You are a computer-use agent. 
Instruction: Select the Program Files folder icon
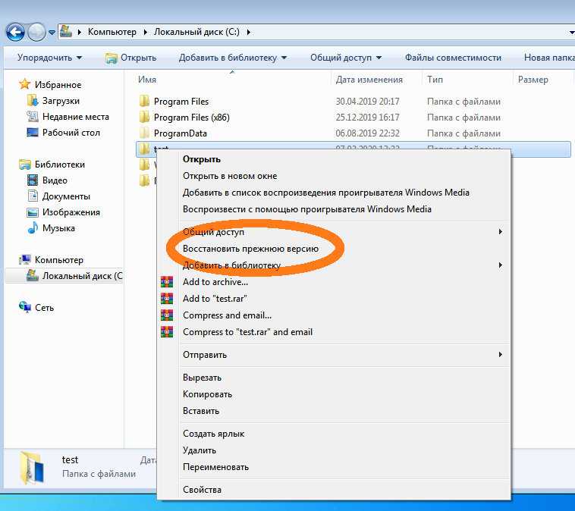click(144, 101)
